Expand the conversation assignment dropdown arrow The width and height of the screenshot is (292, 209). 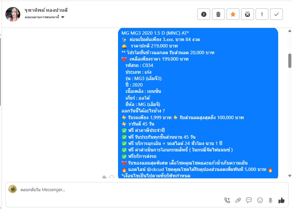click(x=63, y=17)
